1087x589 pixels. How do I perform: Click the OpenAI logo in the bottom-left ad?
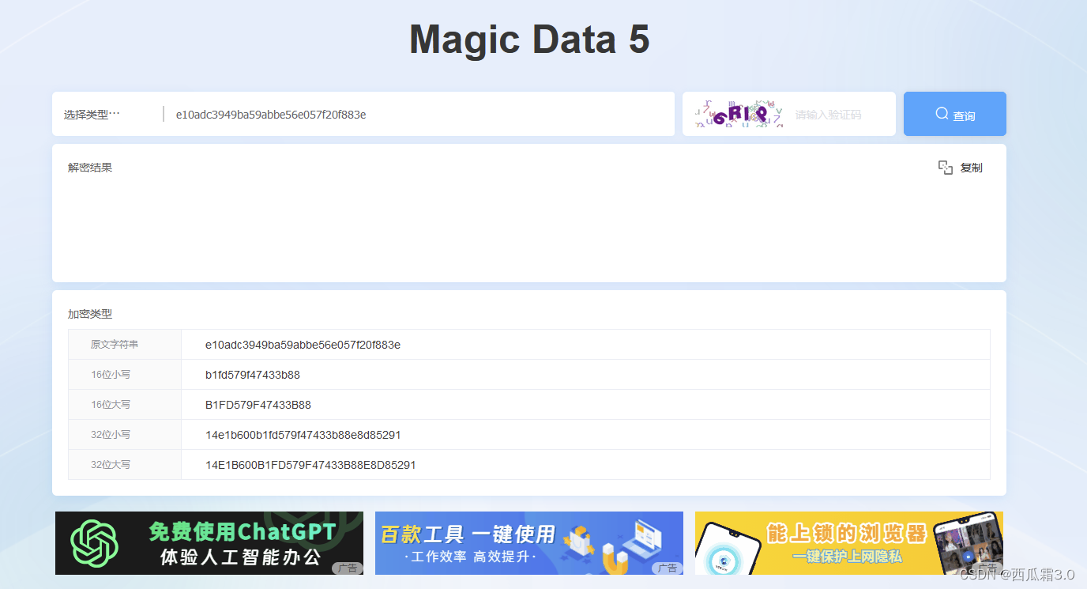tap(95, 542)
